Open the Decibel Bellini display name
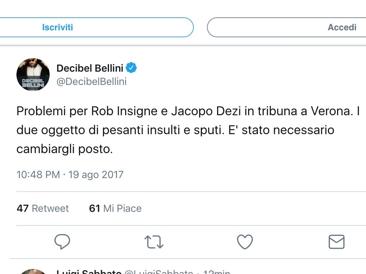The height and width of the screenshot is (274, 366). pyautogui.click(x=90, y=68)
